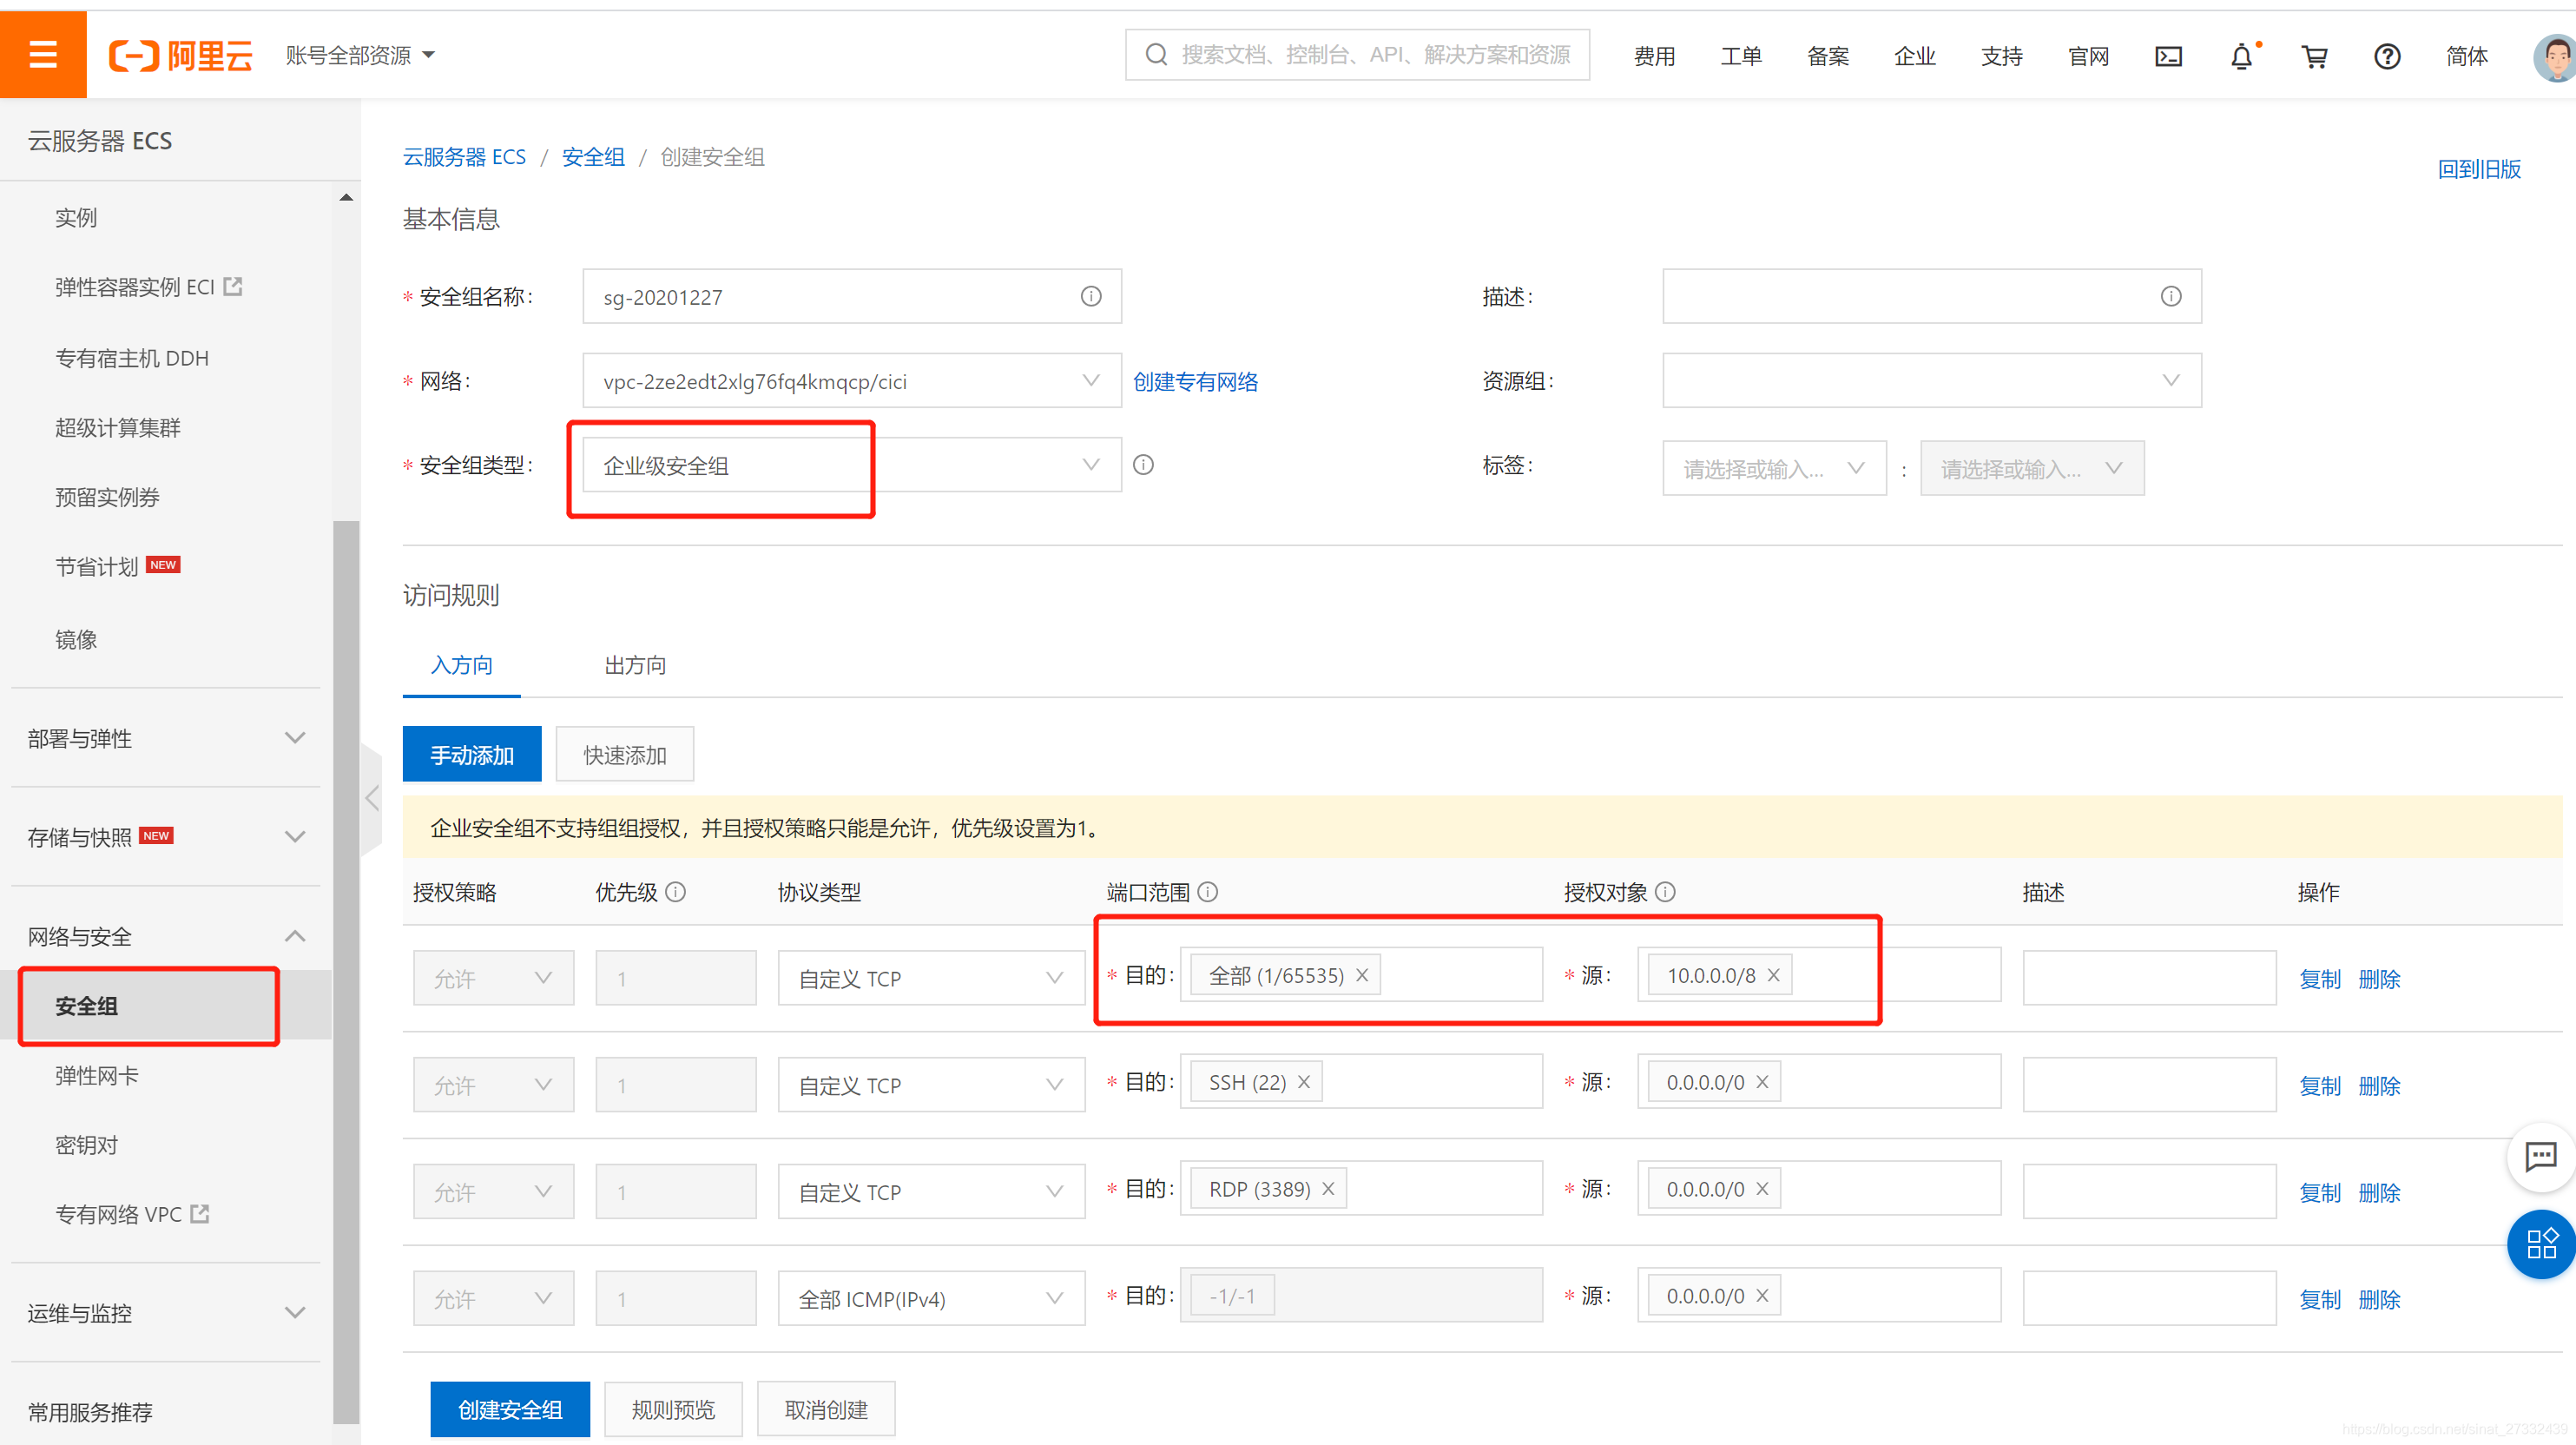Click the help question mark icon
Image resolution: width=2576 pixels, height=1445 pixels.
pos(2390,55)
